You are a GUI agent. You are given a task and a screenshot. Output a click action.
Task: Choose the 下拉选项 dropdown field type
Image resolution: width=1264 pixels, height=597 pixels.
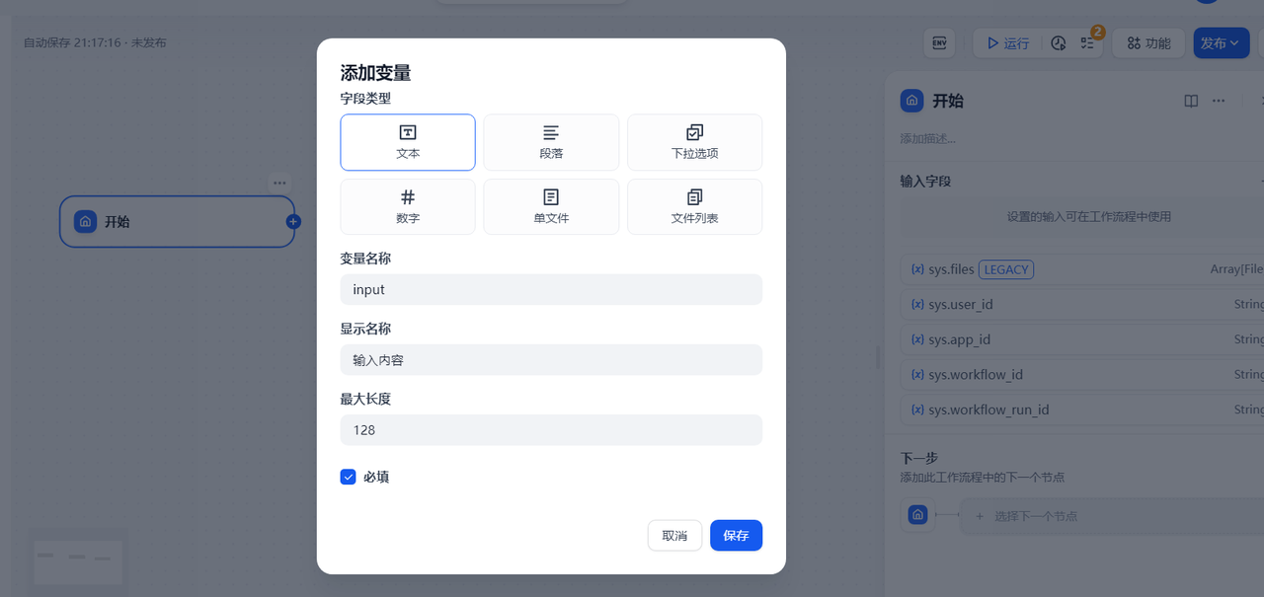tap(694, 142)
